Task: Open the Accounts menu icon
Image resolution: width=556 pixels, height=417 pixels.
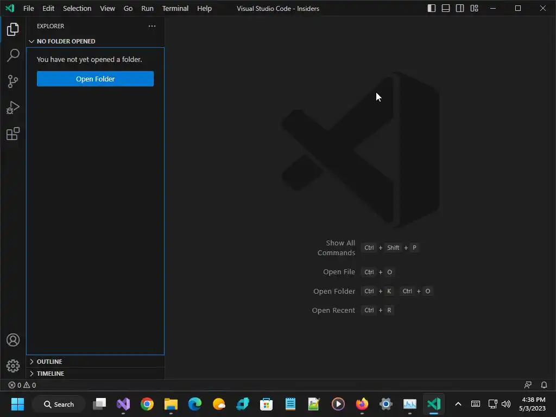Action: click(x=13, y=340)
